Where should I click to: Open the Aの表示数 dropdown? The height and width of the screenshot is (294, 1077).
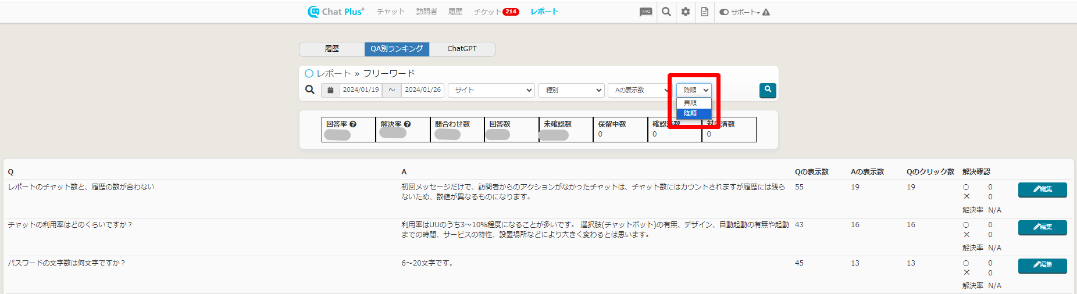click(x=640, y=90)
